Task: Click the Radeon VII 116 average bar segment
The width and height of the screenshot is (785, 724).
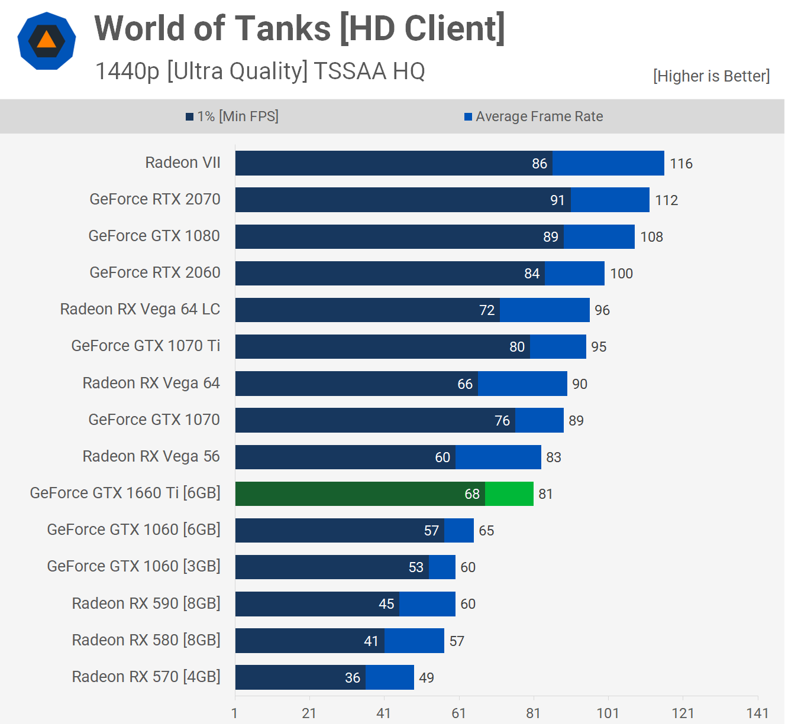Action: point(608,163)
